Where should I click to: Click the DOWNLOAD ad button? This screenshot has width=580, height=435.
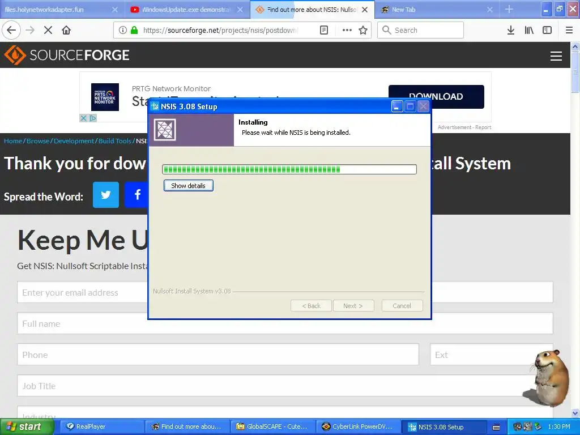(x=436, y=96)
